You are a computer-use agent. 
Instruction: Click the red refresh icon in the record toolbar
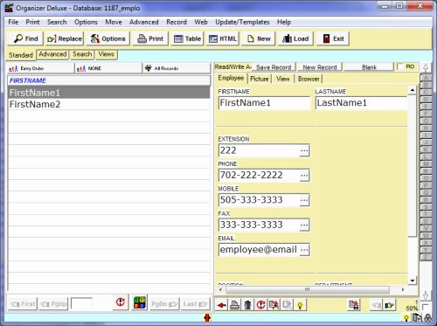pyautogui.click(x=260, y=305)
